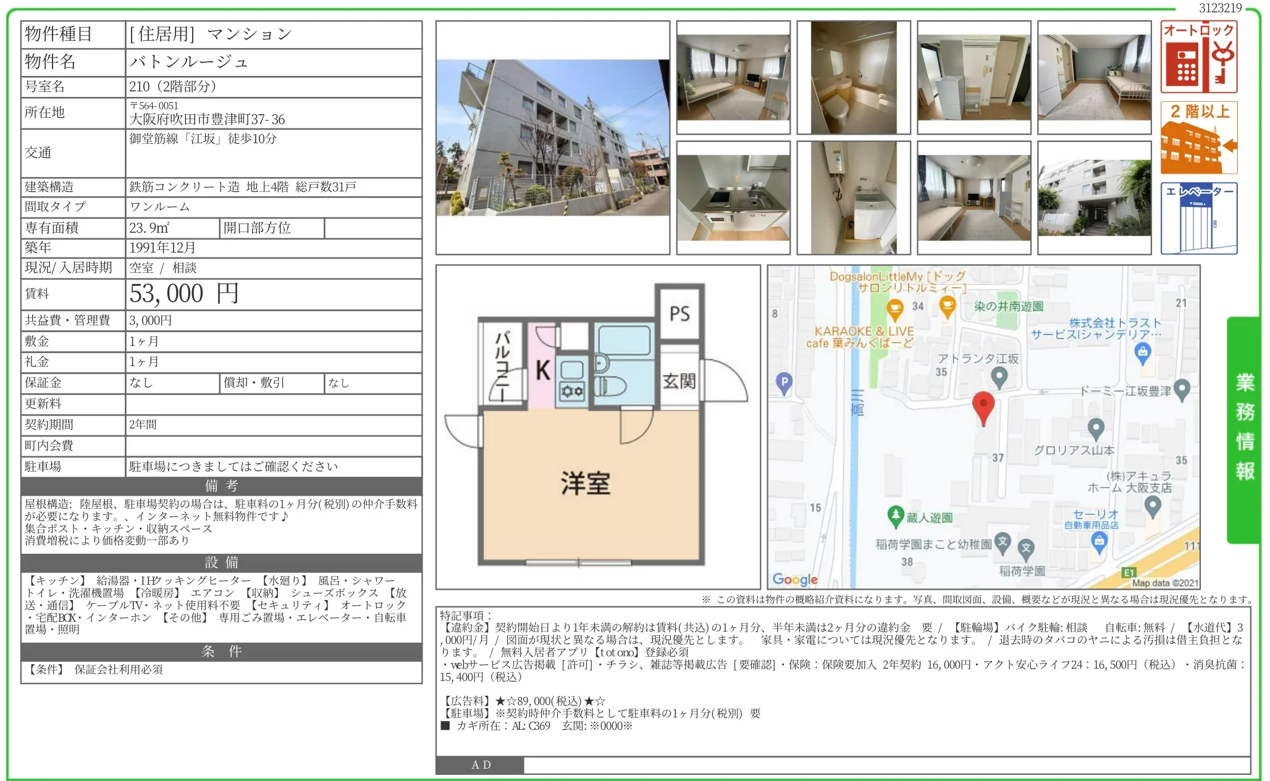
Task: Open the toilet room photo thumbnail
Action: click(853, 77)
